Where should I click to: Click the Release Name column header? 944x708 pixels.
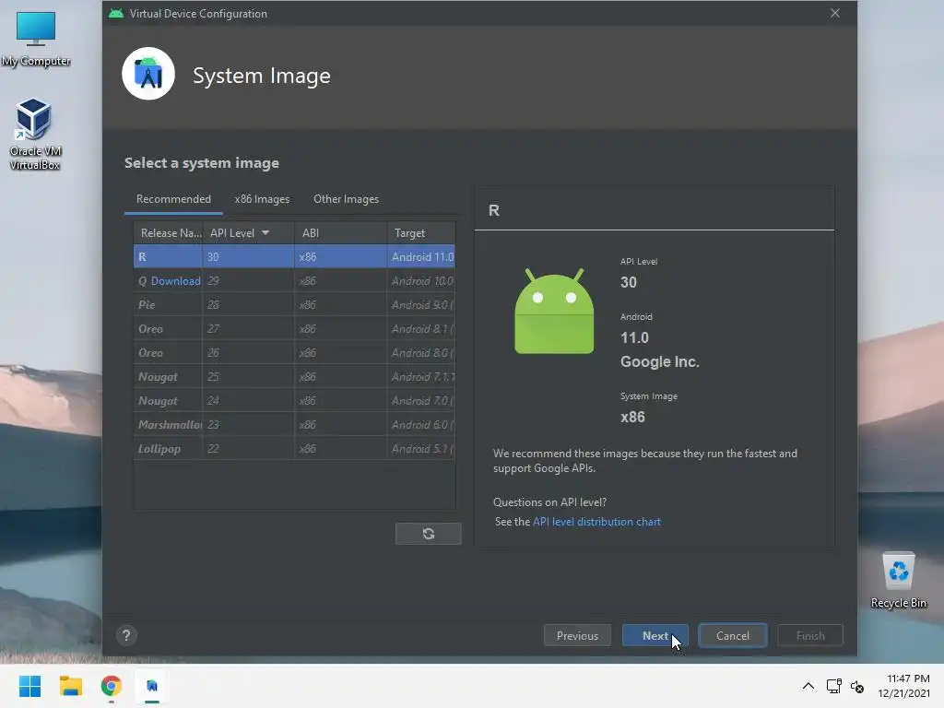point(170,233)
